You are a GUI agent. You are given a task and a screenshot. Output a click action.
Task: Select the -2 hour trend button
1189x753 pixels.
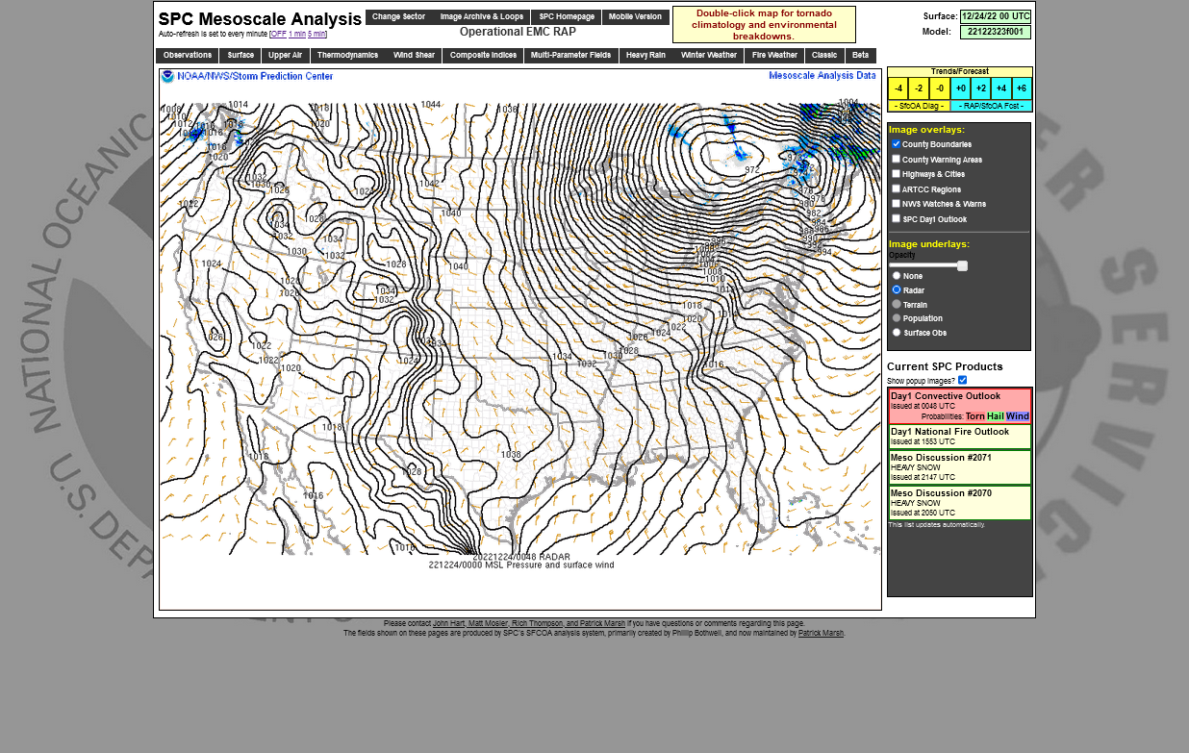(x=919, y=88)
